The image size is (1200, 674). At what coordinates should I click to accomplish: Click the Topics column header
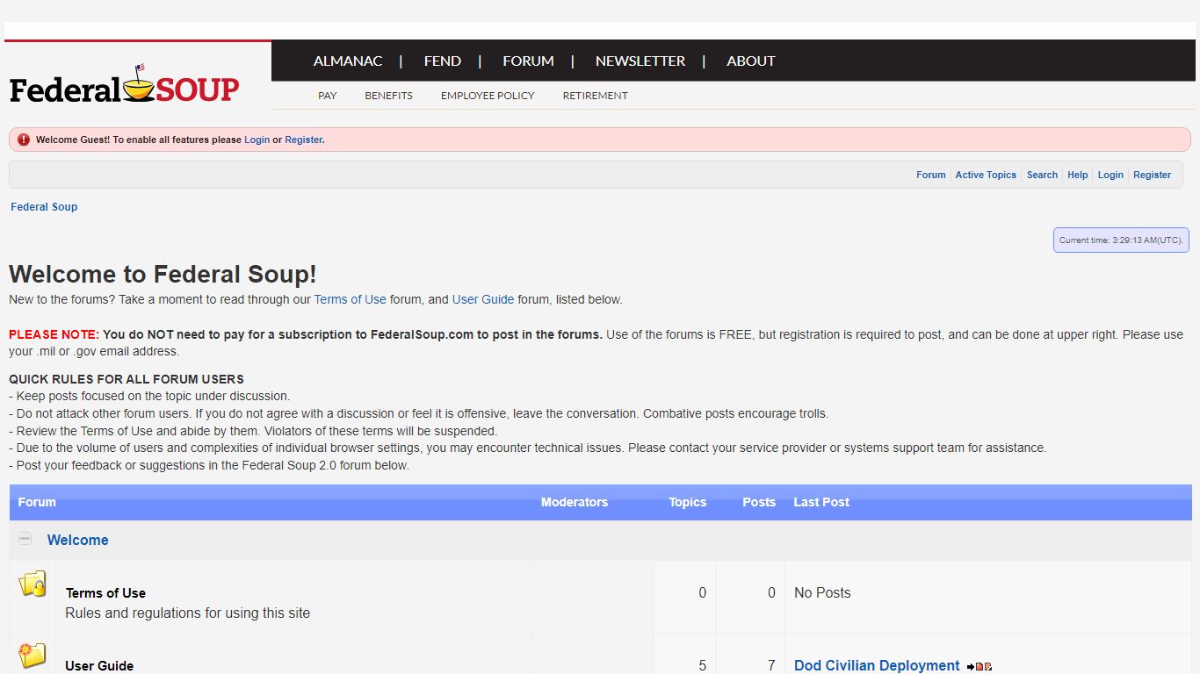(x=688, y=502)
